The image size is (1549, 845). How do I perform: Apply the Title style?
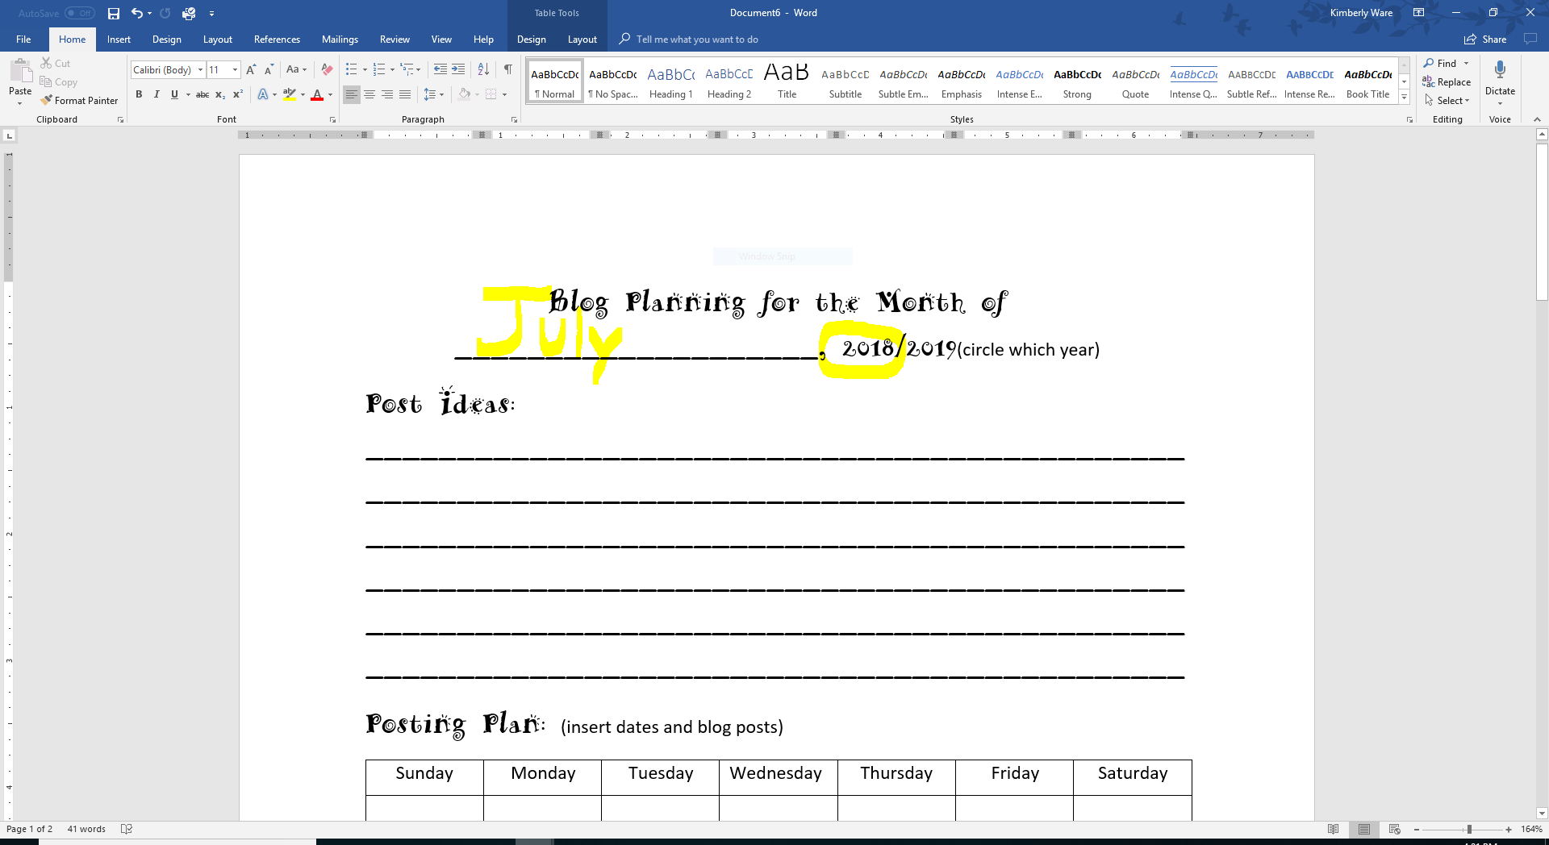click(x=787, y=81)
